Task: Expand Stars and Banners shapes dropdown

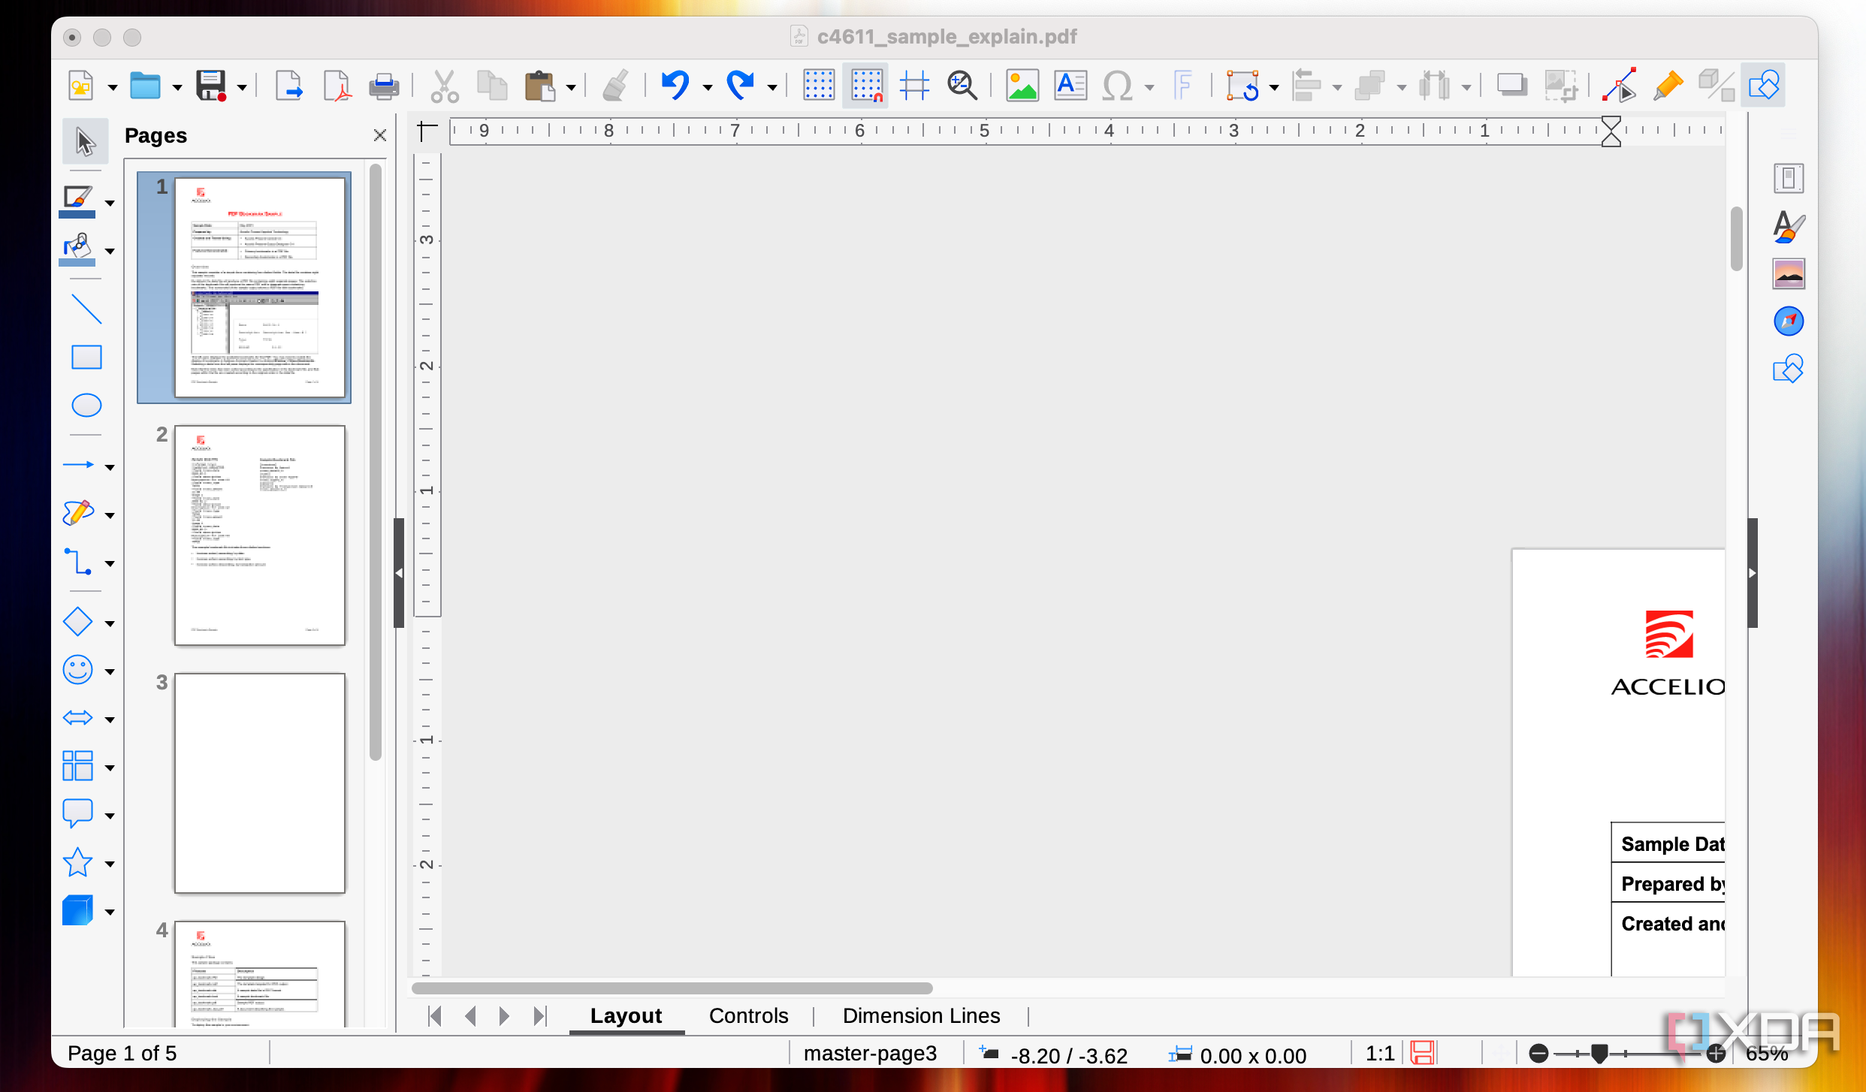Action: click(110, 864)
